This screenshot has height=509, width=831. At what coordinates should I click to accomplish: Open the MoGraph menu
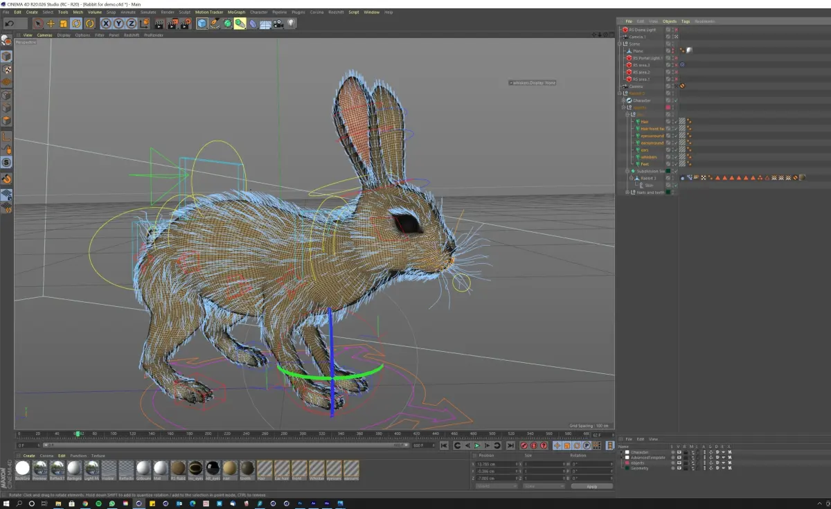coord(236,12)
